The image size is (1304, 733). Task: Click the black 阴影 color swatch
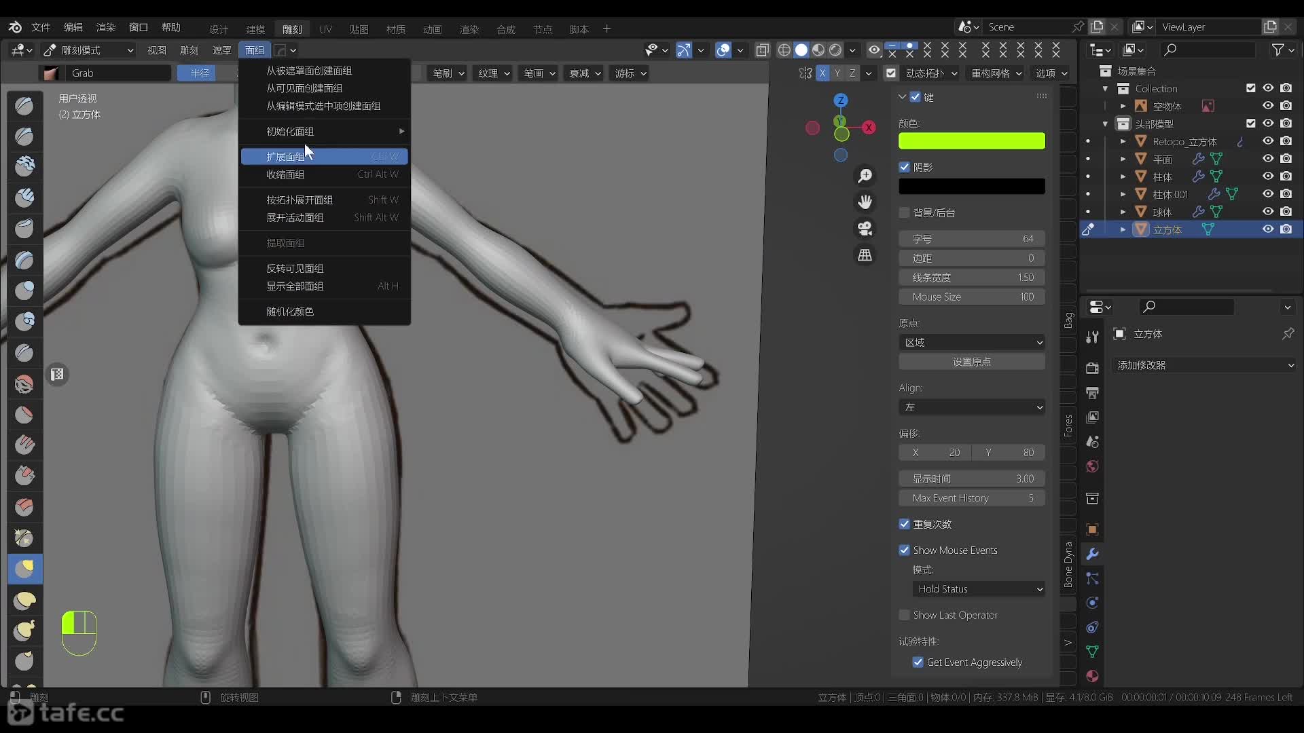tap(972, 187)
